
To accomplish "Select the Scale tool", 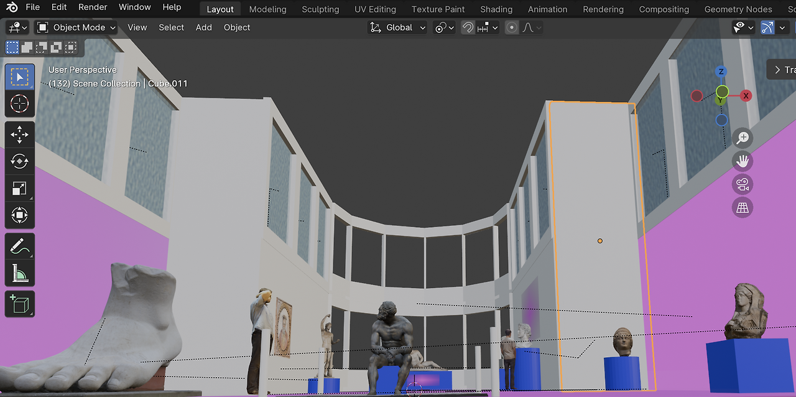I will 19,189.
